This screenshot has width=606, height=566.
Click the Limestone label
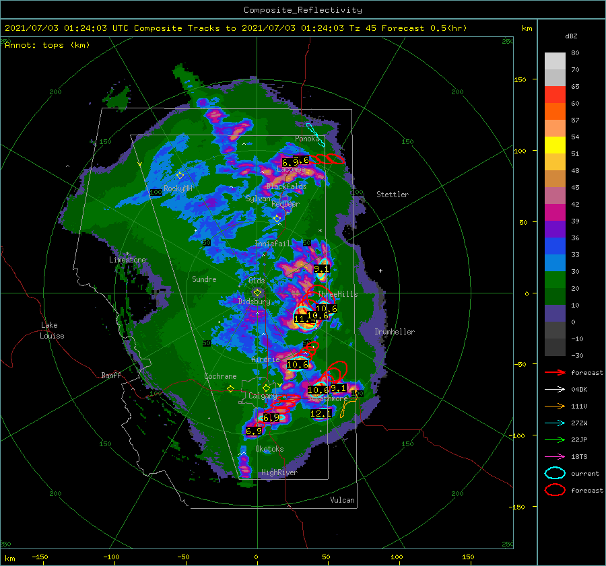tap(127, 260)
